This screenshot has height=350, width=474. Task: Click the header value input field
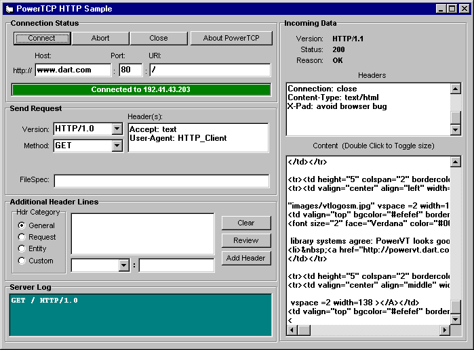[x=176, y=265]
